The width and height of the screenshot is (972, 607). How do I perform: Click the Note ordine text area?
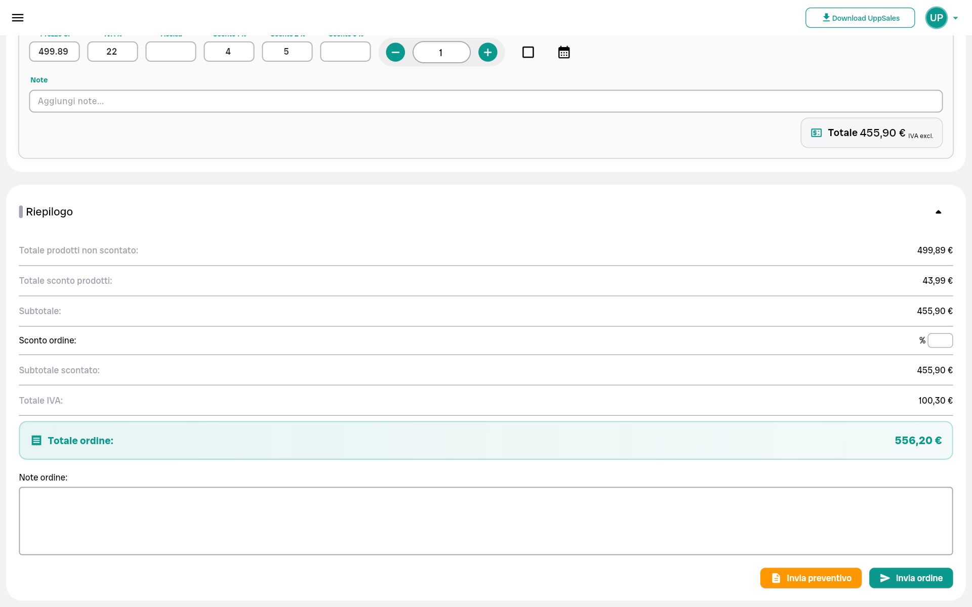pos(485,521)
